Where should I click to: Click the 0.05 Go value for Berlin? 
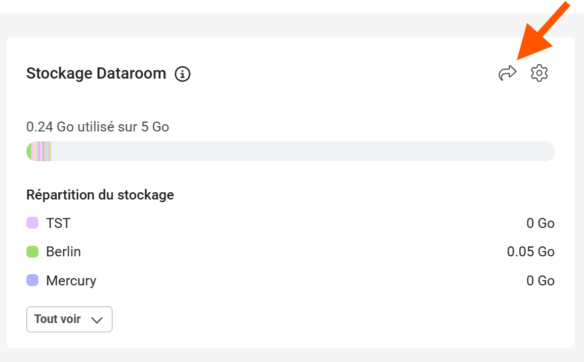(x=530, y=252)
